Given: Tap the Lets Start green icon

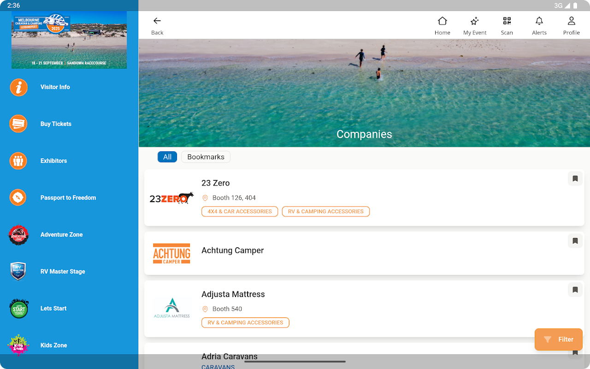Looking at the screenshot, I should click(19, 309).
